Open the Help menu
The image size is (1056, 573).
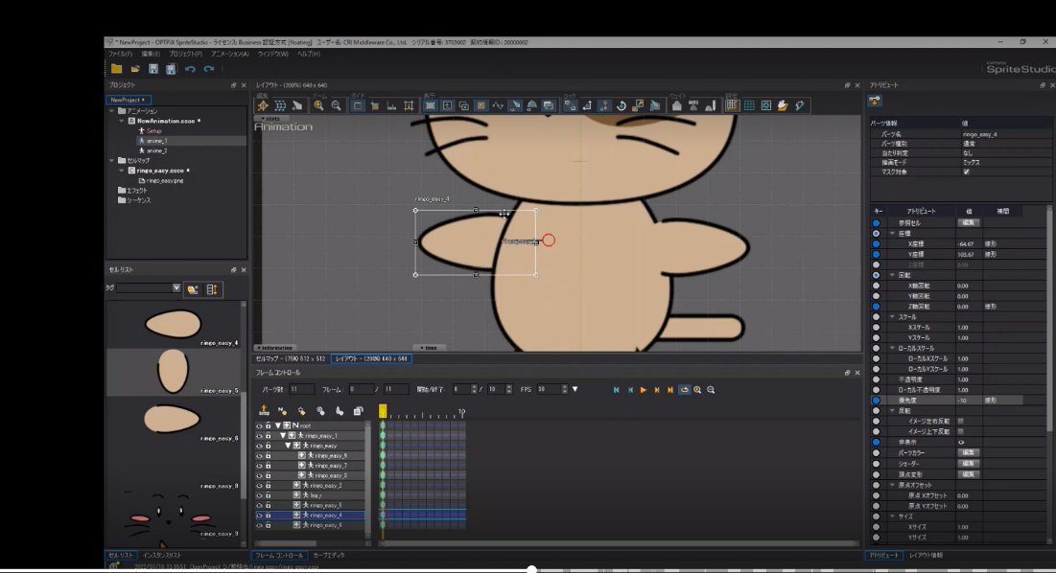tap(309, 54)
